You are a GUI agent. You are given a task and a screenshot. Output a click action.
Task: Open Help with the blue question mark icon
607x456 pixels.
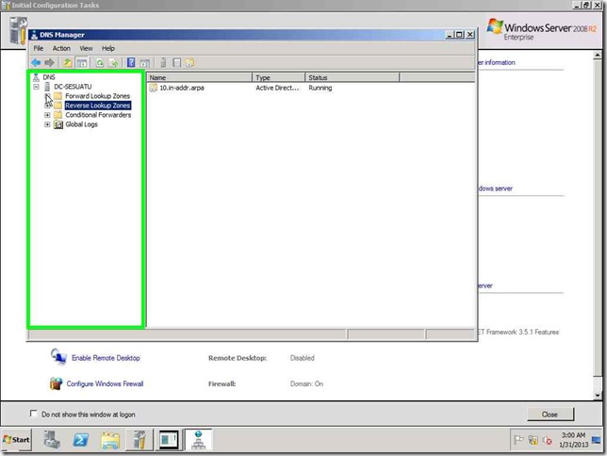(x=131, y=62)
